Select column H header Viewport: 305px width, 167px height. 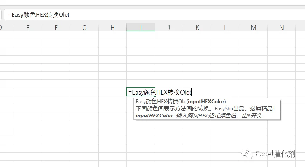click(113, 27)
